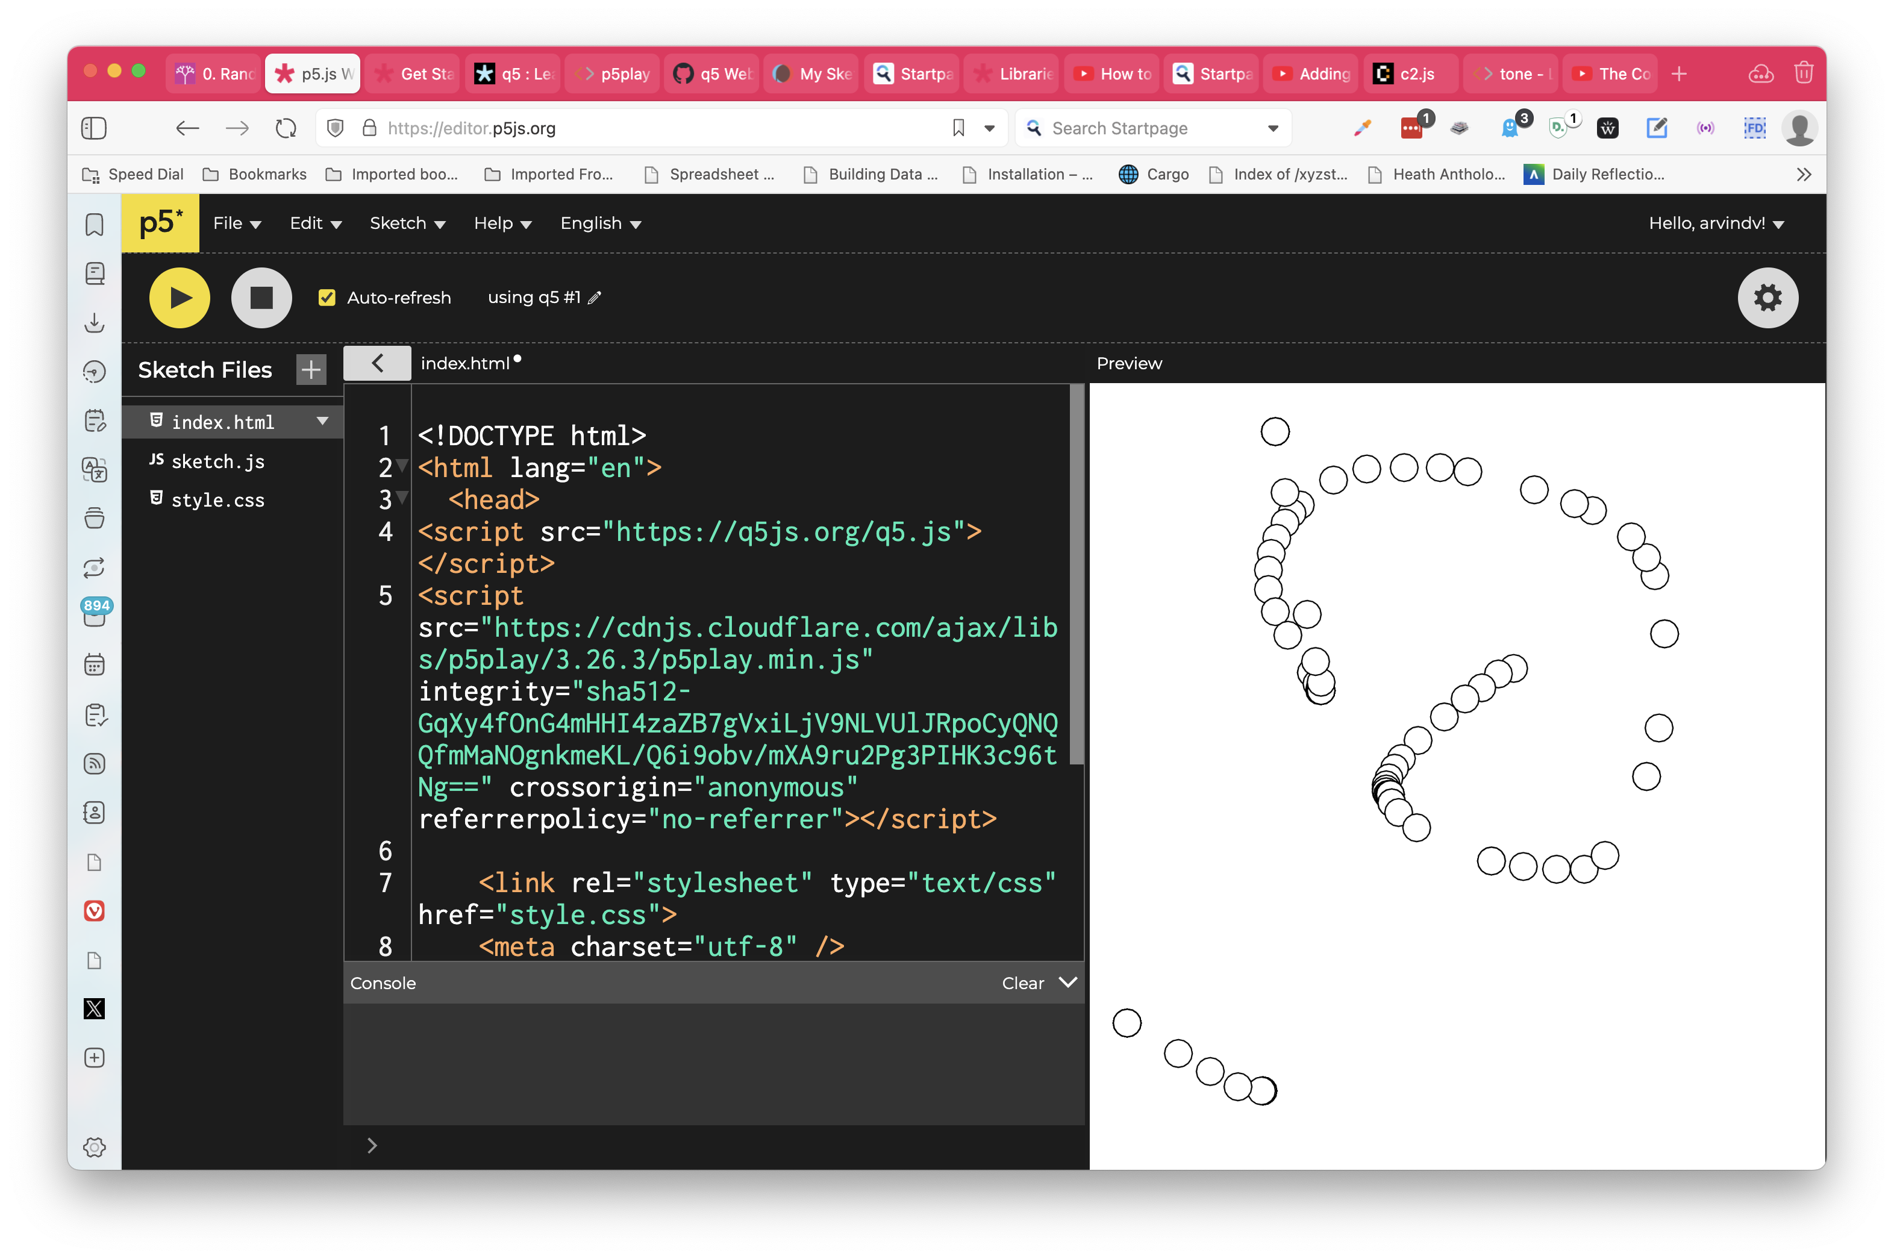
Task: Open the X web panel in the sidebar
Action: pos(95,1008)
